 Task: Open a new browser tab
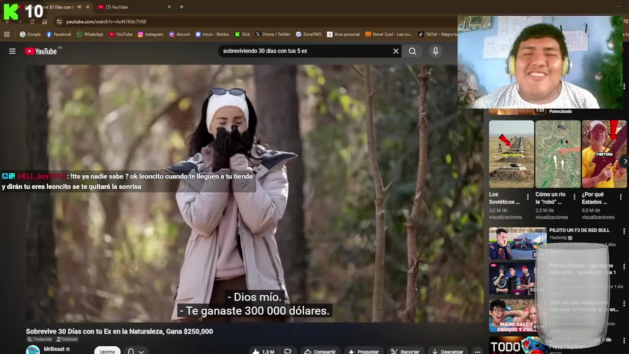pos(181,7)
